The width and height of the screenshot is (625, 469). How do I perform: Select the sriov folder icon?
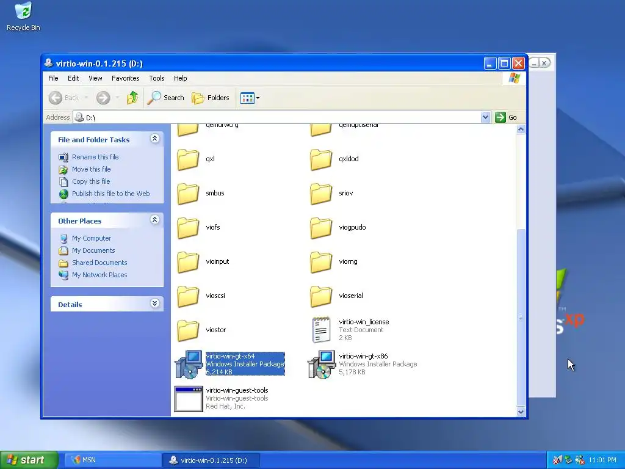(x=321, y=194)
